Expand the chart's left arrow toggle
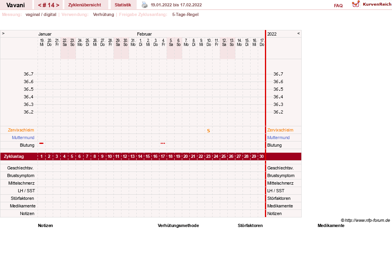The height and width of the screenshot is (265, 392). tap(3, 33)
